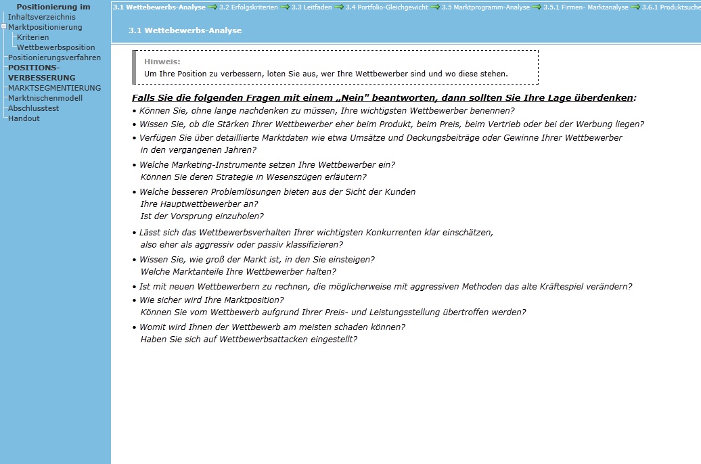The width and height of the screenshot is (701, 464).
Task: Select Marktpositionierung in the navigation tree
Action: pos(45,27)
